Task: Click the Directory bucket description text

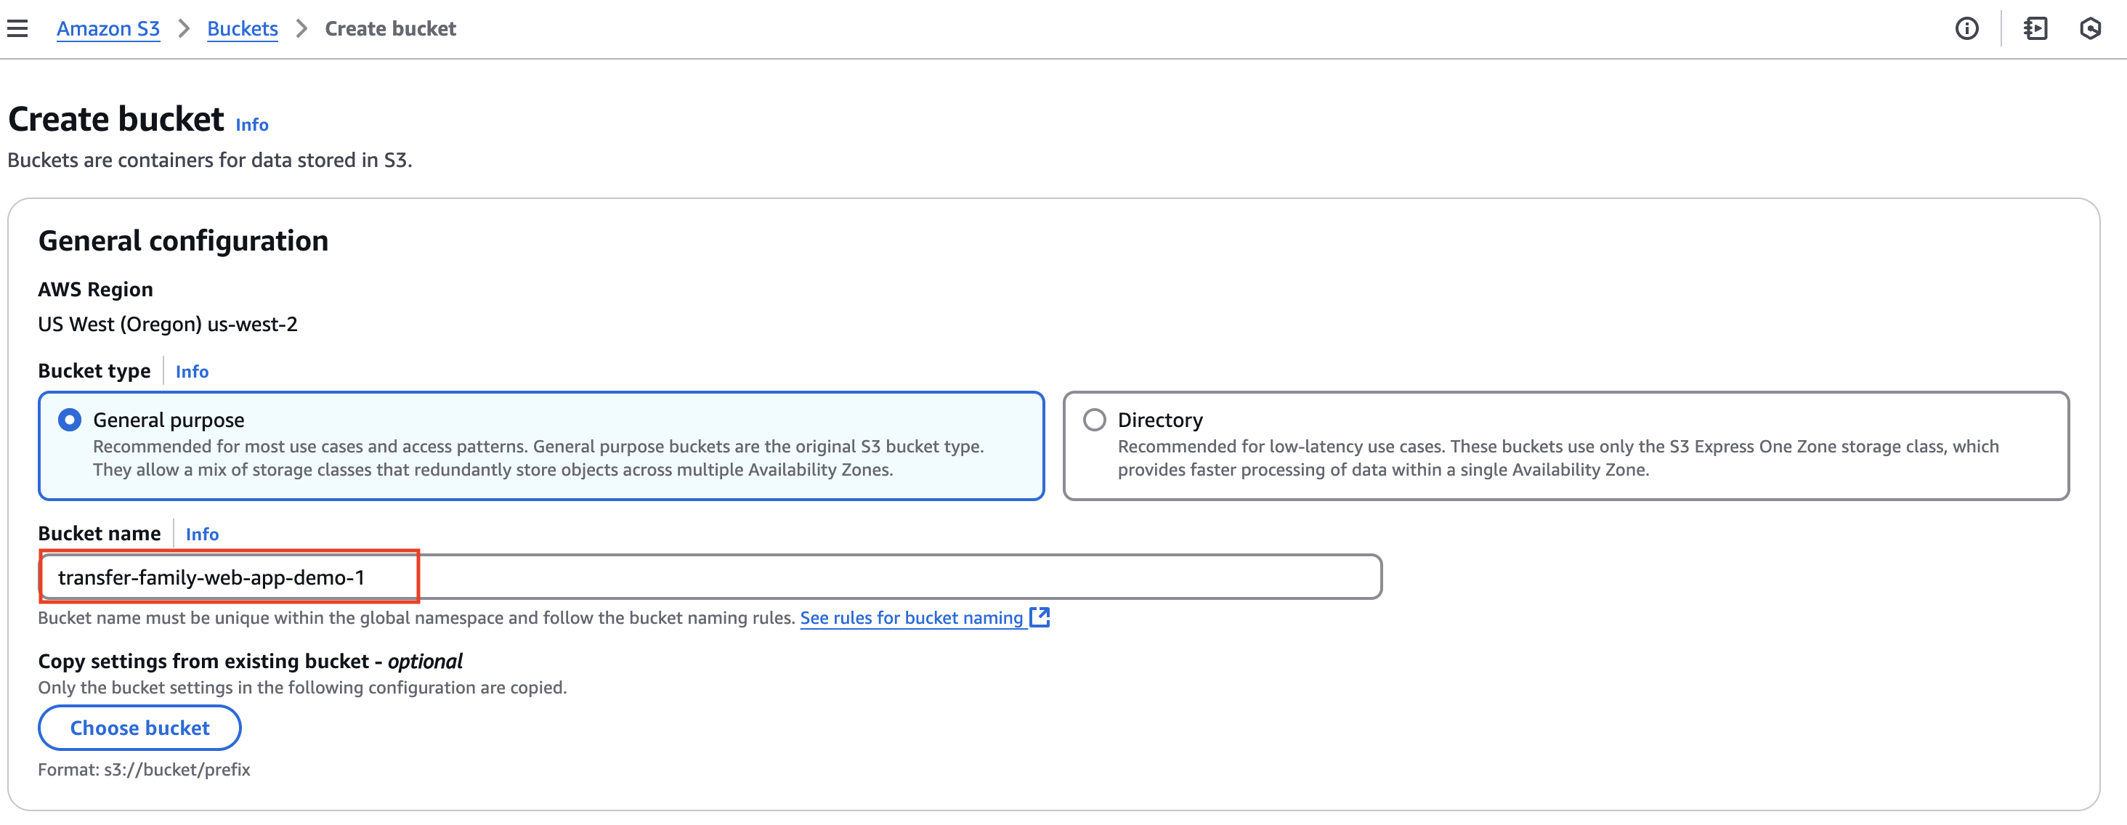Action: point(1557,458)
